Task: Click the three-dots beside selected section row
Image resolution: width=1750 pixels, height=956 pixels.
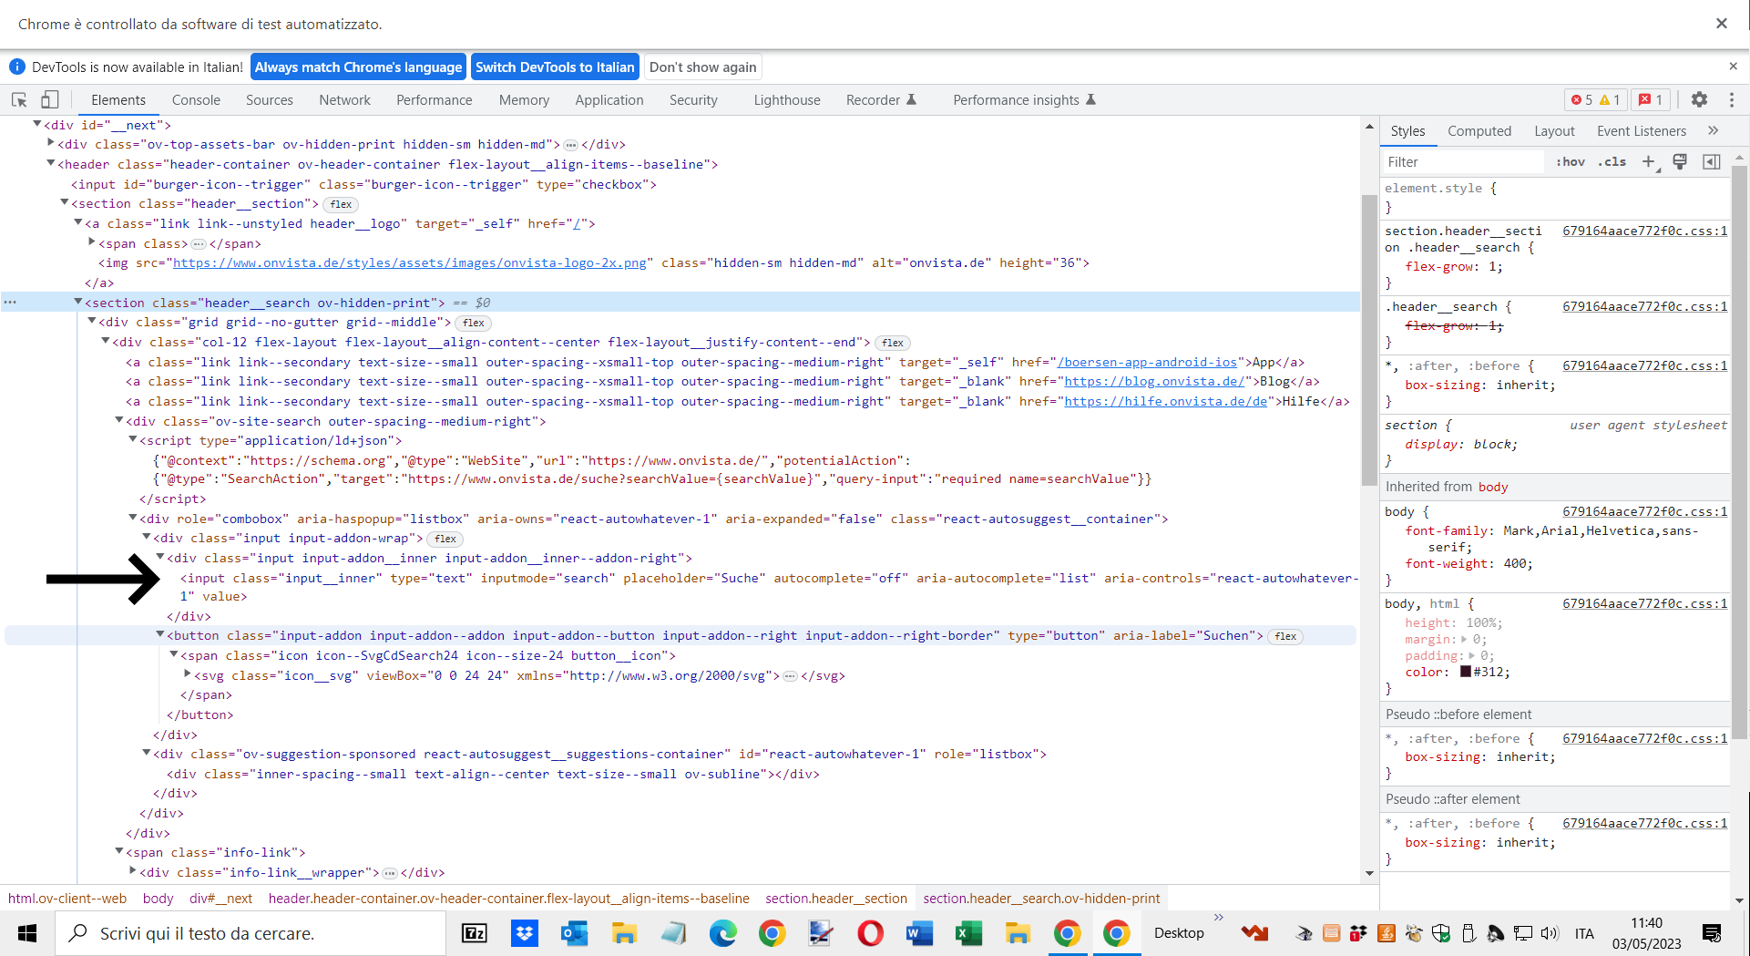Action: (x=10, y=302)
